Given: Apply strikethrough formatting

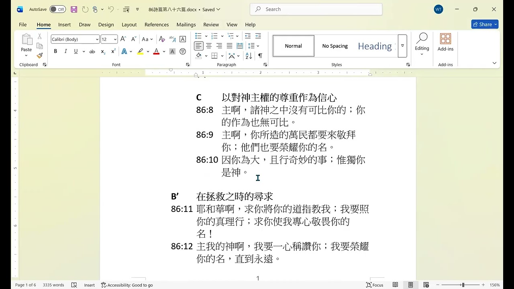Looking at the screenshot, I should (x=92, y=51).
